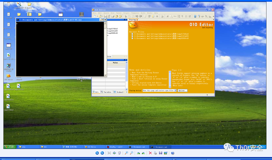The height and width of the screenshot is (160, 272).
Task: Open the first listed recent file link
Action: pyautogui.click(x=161, y=34)
